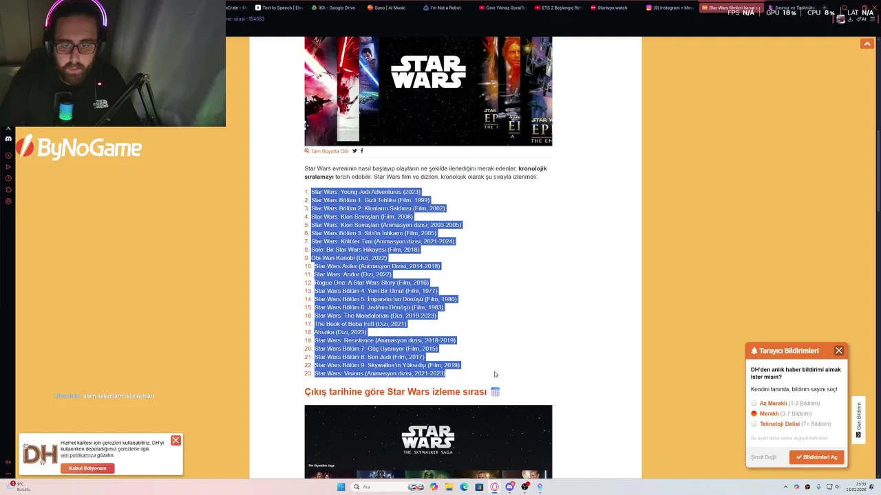Open File Explorer from the taskbar
The width and height of the screenshot is (881, 495).
pos(449,487)
